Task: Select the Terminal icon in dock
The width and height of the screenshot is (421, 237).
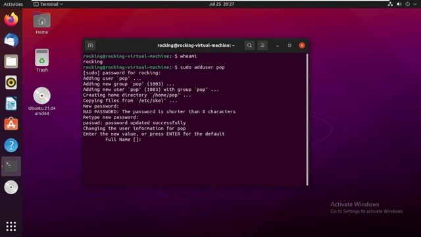Action: click(11, 167)
